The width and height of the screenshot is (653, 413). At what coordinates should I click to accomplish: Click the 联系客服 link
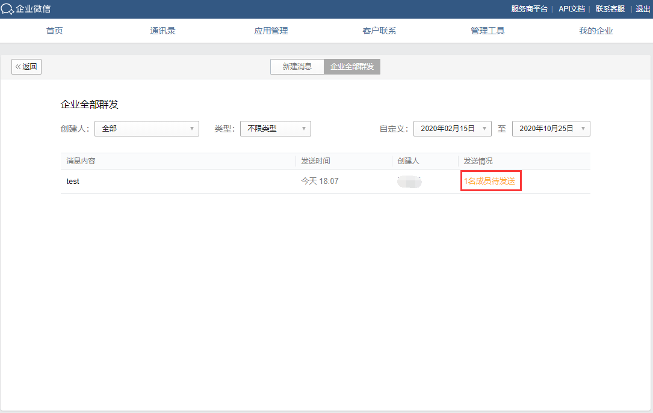tap(610, 9)
